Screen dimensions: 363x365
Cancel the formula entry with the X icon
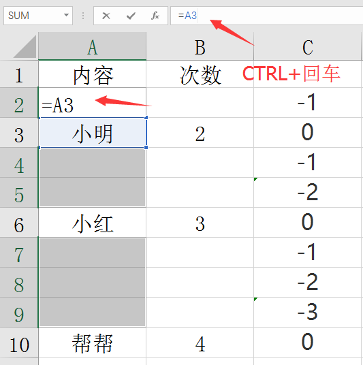(106, 16)
